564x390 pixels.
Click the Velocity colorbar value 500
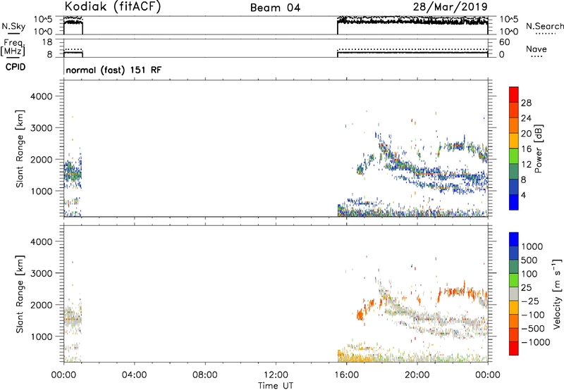pos(531,260)
